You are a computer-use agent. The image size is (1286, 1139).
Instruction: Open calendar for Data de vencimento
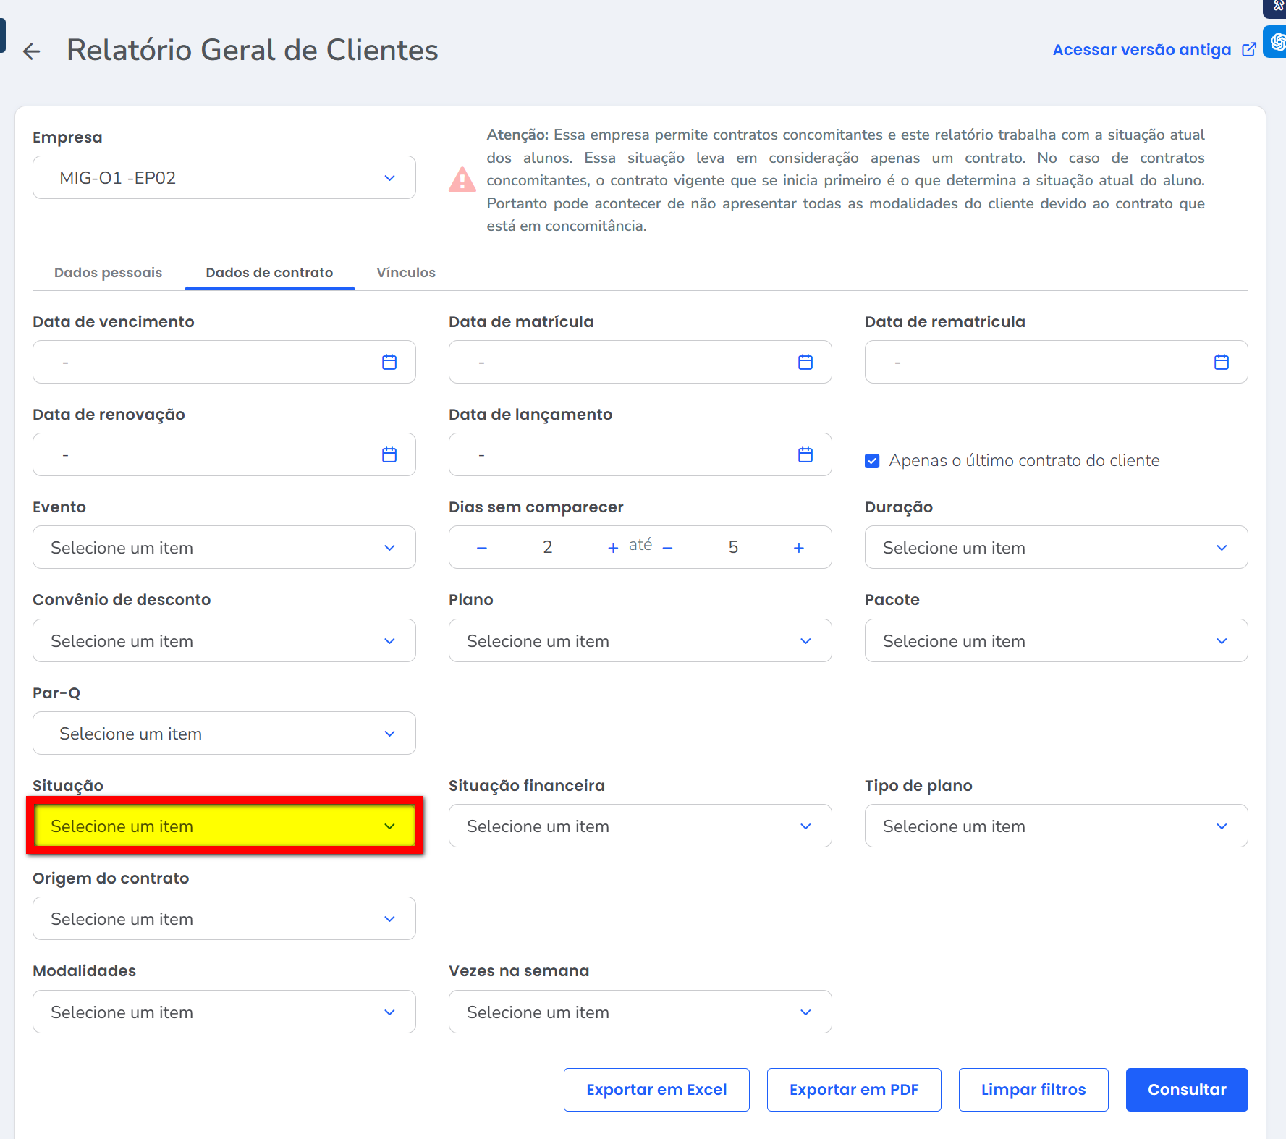click(x=389, y=362)
